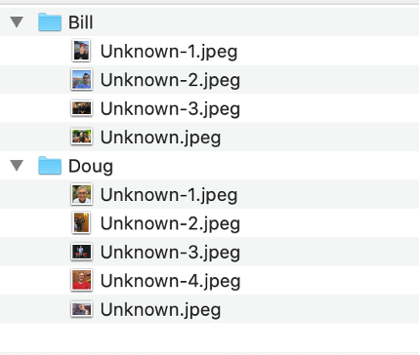Viewport: 420px width, 355px height.
Task: Click Unknown-2.jpeg thumbnail in Doug folder
Action: (x=81, y=223)
